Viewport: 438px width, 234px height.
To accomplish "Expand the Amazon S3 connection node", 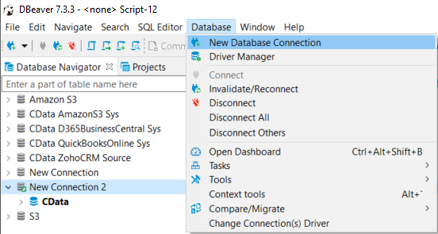I will pyautogui.click(x=8, y=99).
